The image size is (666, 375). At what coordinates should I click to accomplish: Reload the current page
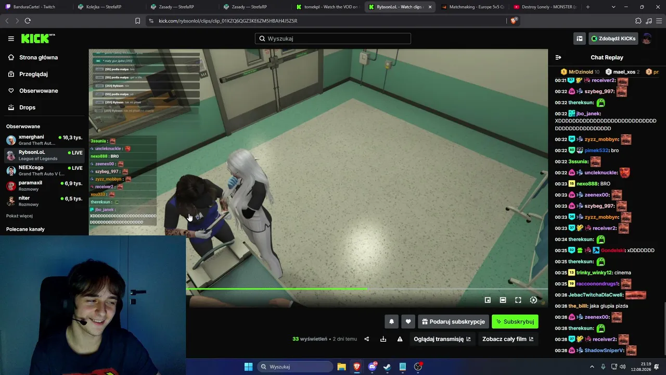tap(28, 21)
